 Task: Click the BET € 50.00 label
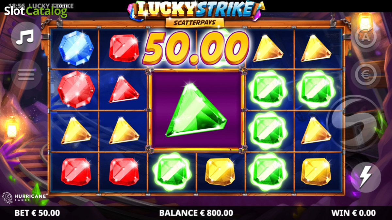[37, 213]
